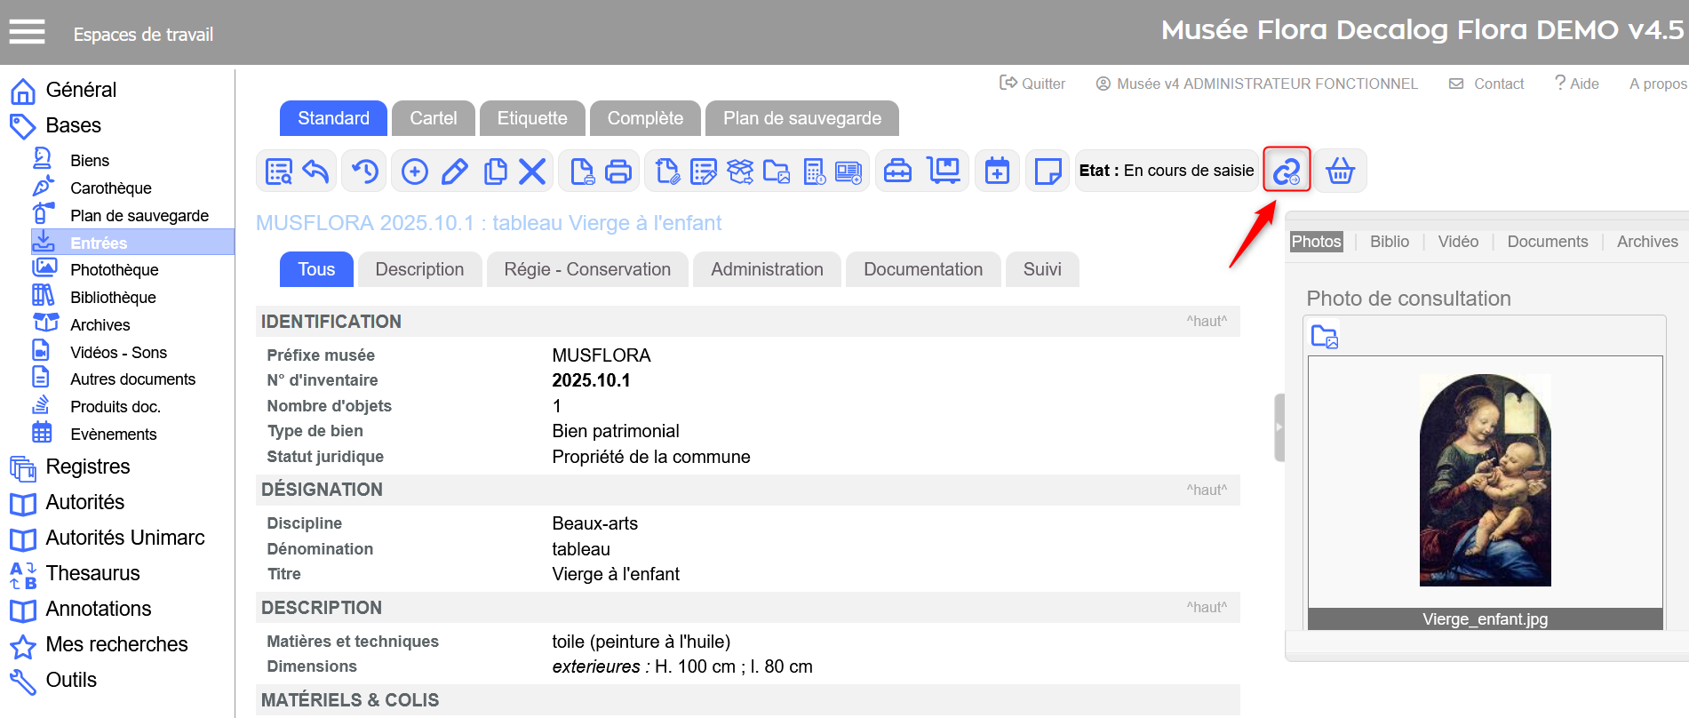Open the hamburger menu at top left

tap(27, 33)
